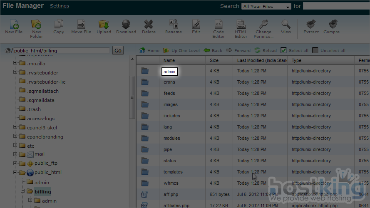
Task: Expand the .mozilla folder tree node
Action: [x=15, y=63]
